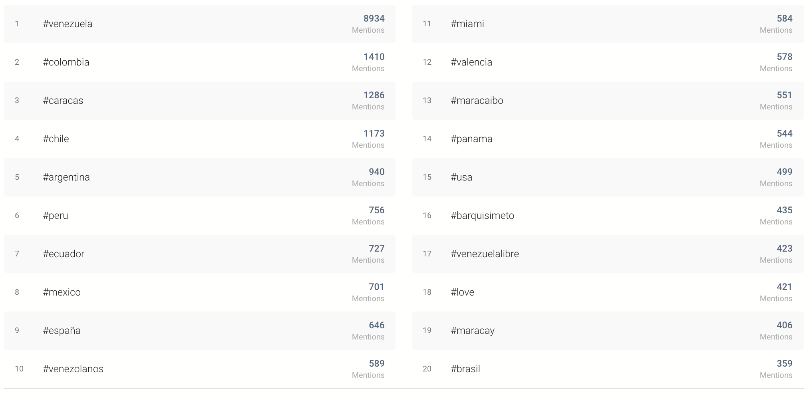Image resolution: width=811 pixels, height=393 pixels.
Task: Click the #peru hashtag
Action: (56, 216)
